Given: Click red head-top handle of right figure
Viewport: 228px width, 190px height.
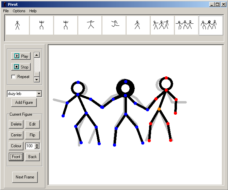Looking at the screenshot, I should tap(166, 78).
